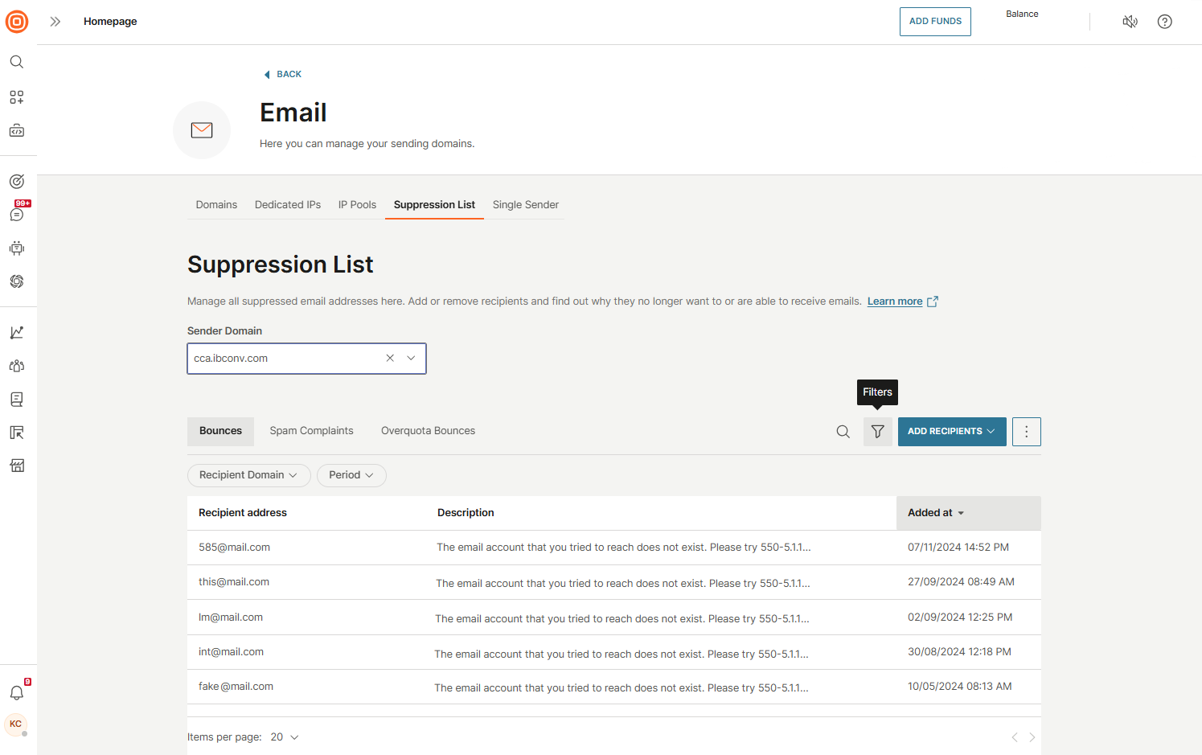Expand the Items per page selector
Image resolution: width=1202 pixels, height=755 pixels.
[x=284, y=737]
